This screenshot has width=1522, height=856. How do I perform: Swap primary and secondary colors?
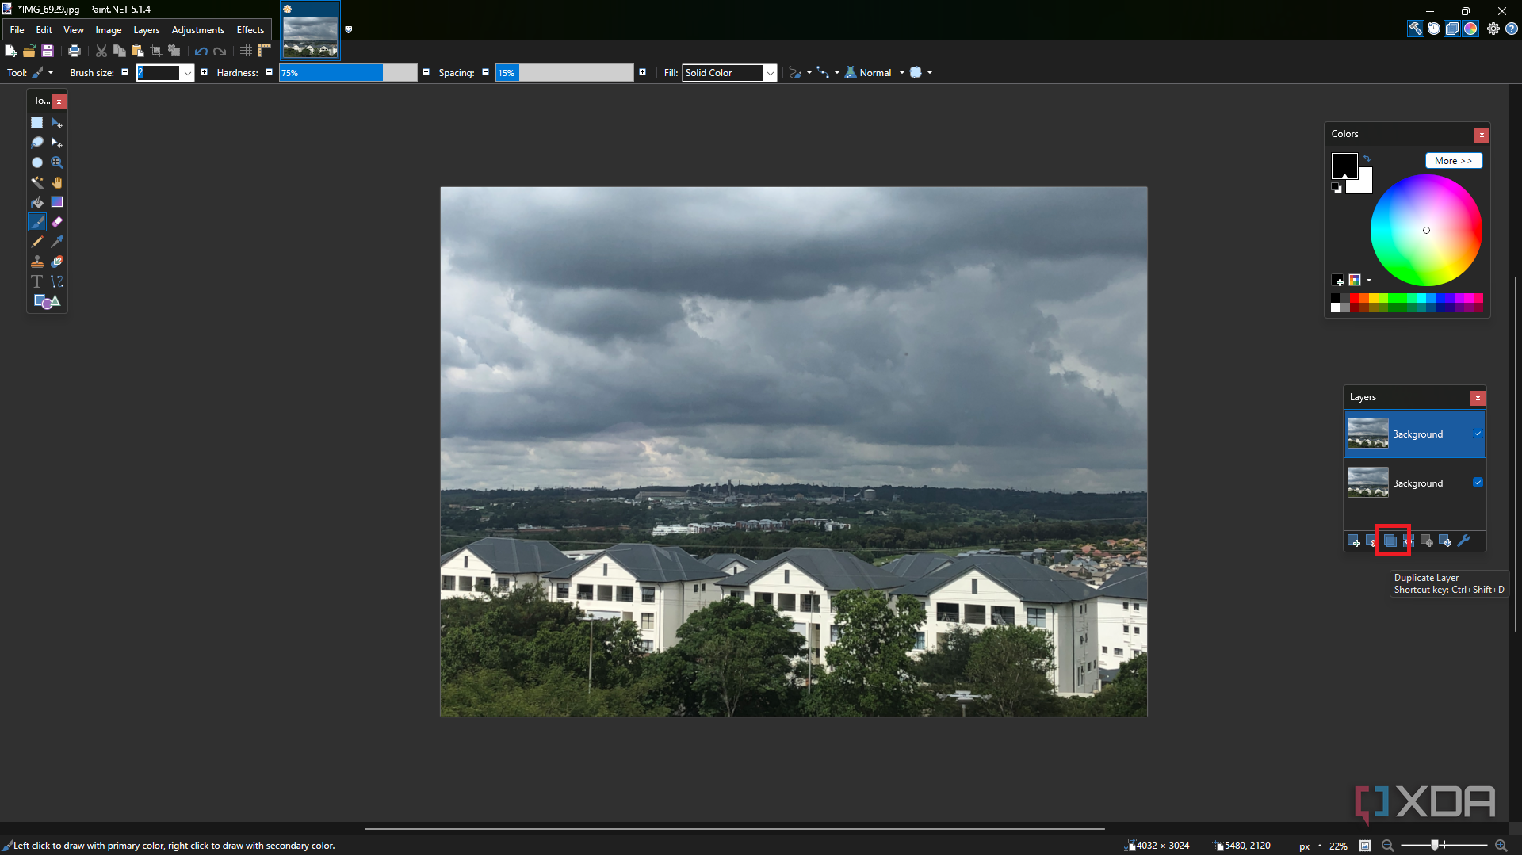click(1367, 159)
